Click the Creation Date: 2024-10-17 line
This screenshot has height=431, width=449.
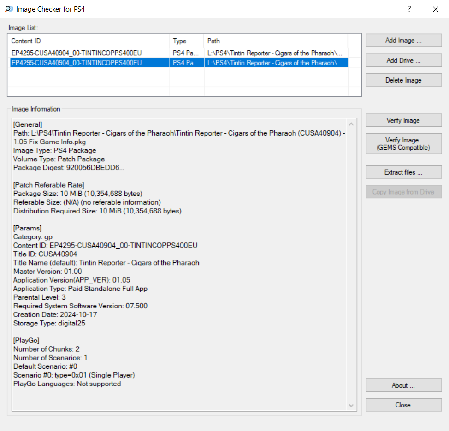click(x=55, y=314)
